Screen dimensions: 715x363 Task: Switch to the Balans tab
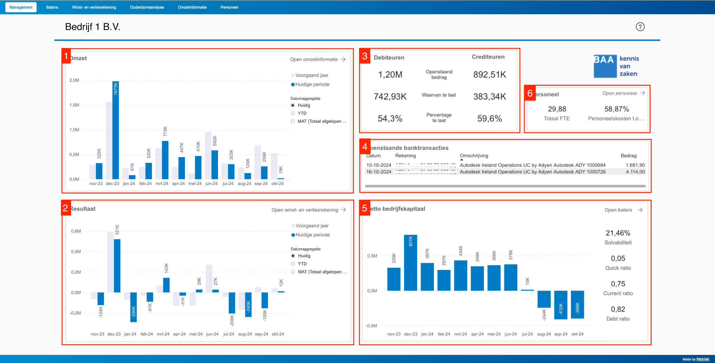(52, 7)
